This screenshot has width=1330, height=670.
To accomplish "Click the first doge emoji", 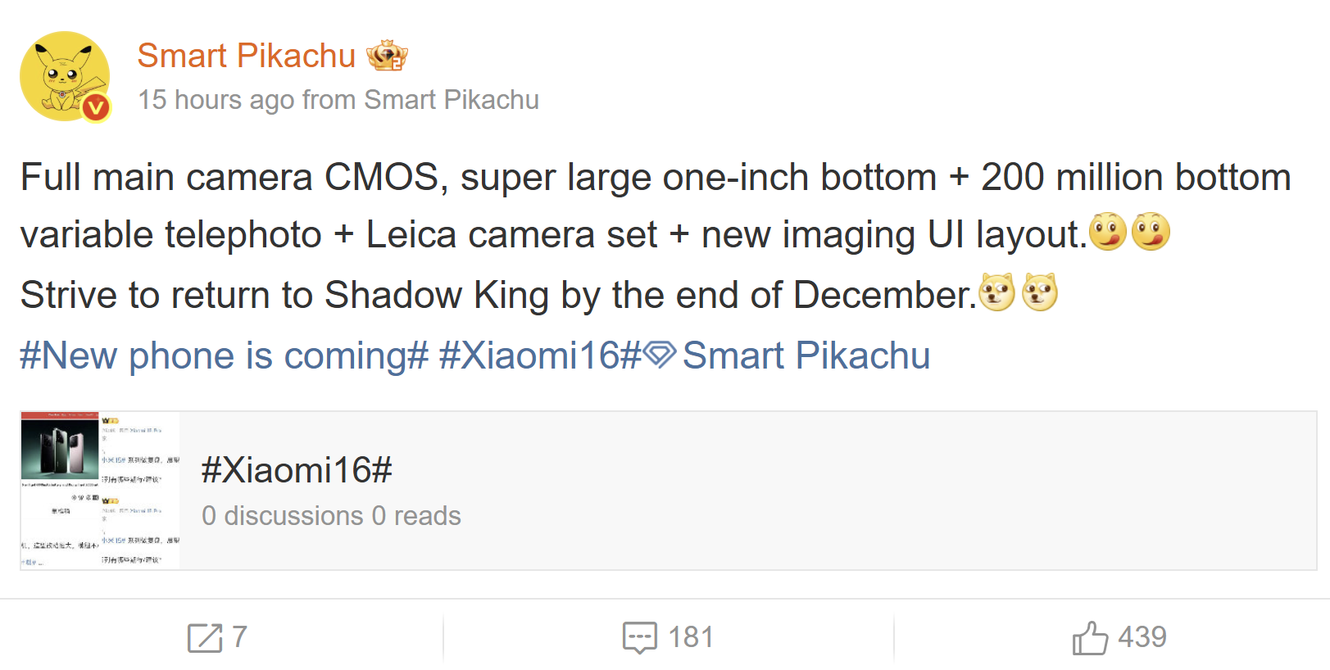I will point(996,292).
